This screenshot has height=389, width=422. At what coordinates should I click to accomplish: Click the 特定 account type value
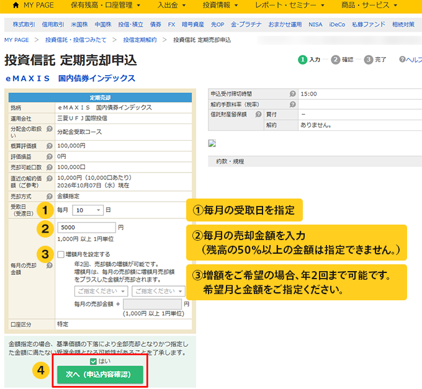pos(63,324)
